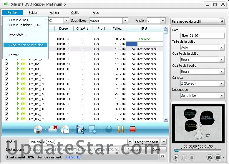Untick the Titre_05_02 checkbox

pyautogui.click(x=6, y=119)
